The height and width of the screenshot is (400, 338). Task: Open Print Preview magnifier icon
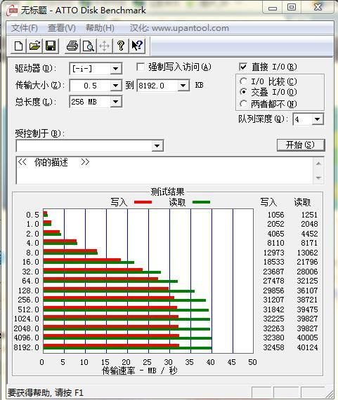tap(89, 46)
